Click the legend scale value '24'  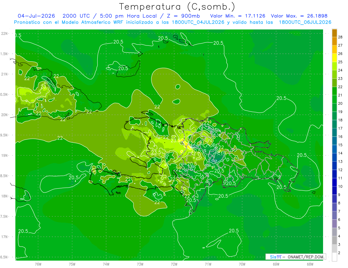[x=340, y=70]
